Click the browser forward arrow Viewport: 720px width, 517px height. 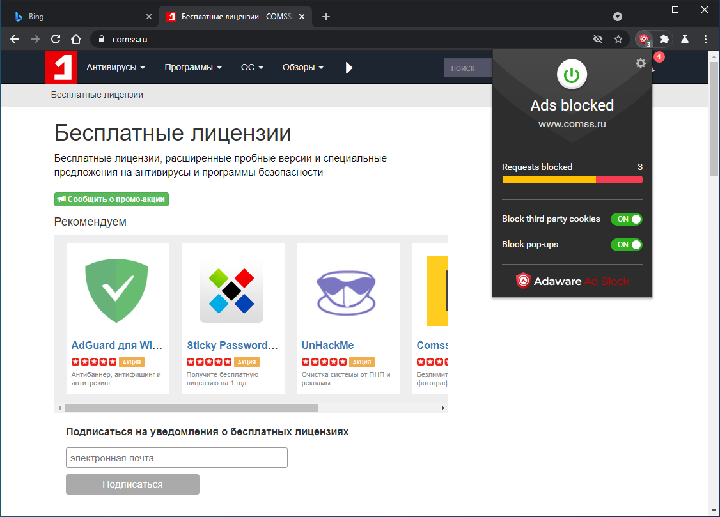pyautogui.click(x=35, y=39)
